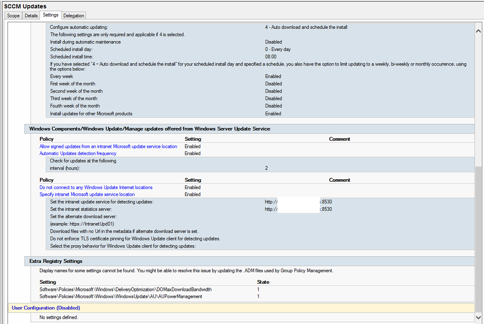Select 'Display names for some settings cannot be found' message
This screenshot has width=484, height=324.
coord(186,271)
